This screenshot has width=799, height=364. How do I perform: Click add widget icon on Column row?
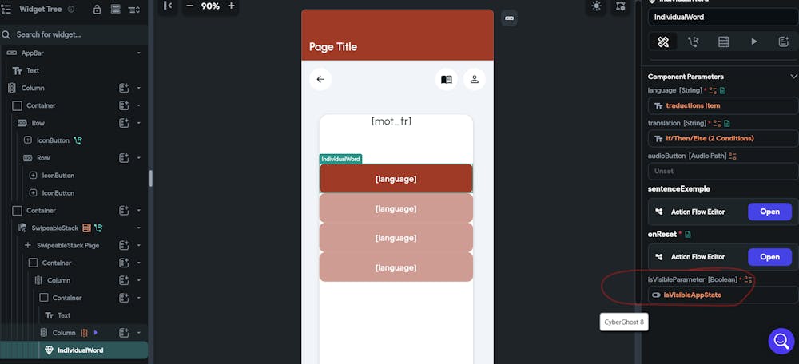tap(124, 88)
